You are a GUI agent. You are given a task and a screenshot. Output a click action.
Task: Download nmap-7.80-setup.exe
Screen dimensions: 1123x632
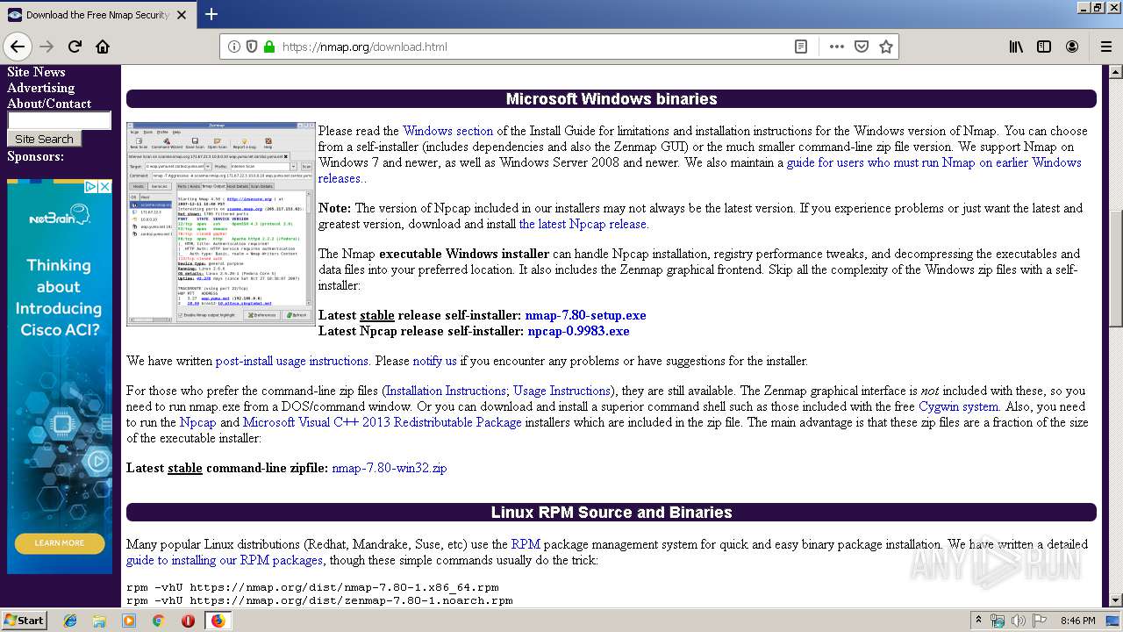point(585,315)
